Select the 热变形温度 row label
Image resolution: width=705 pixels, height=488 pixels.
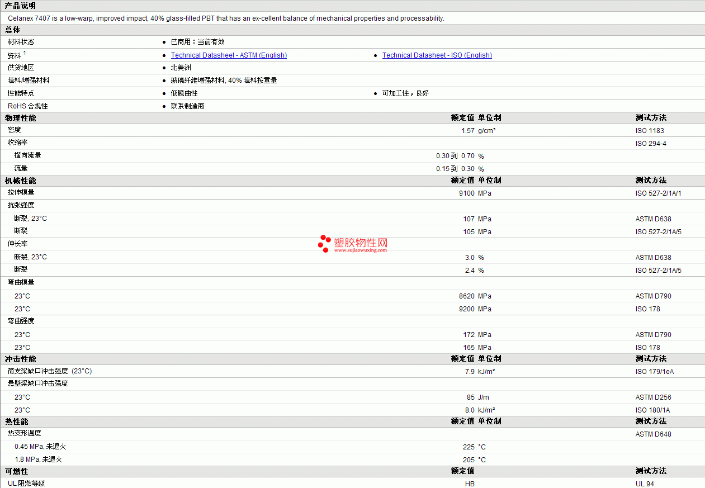25,433
